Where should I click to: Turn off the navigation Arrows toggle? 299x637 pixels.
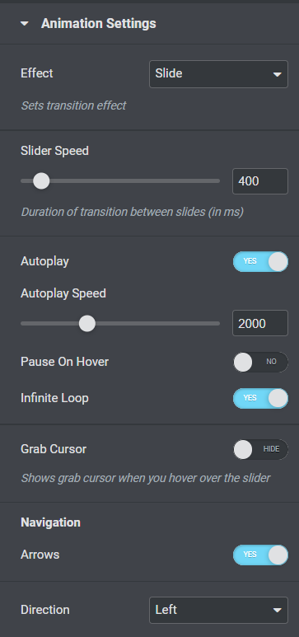click(x=260, y=555)
